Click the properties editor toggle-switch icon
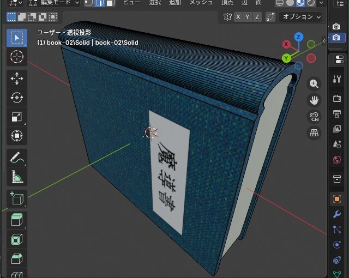The width and height of the screenshot is (349, 278). click(x=339, y=59)
